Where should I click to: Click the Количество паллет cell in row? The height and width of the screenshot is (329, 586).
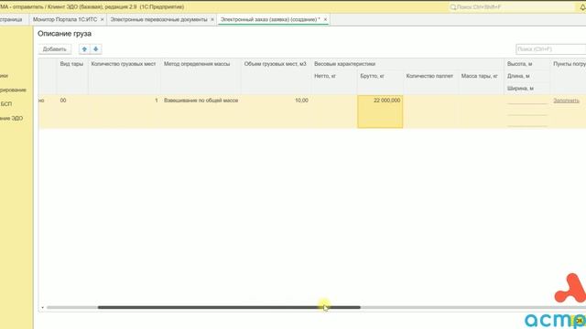[x=430, y=111]
